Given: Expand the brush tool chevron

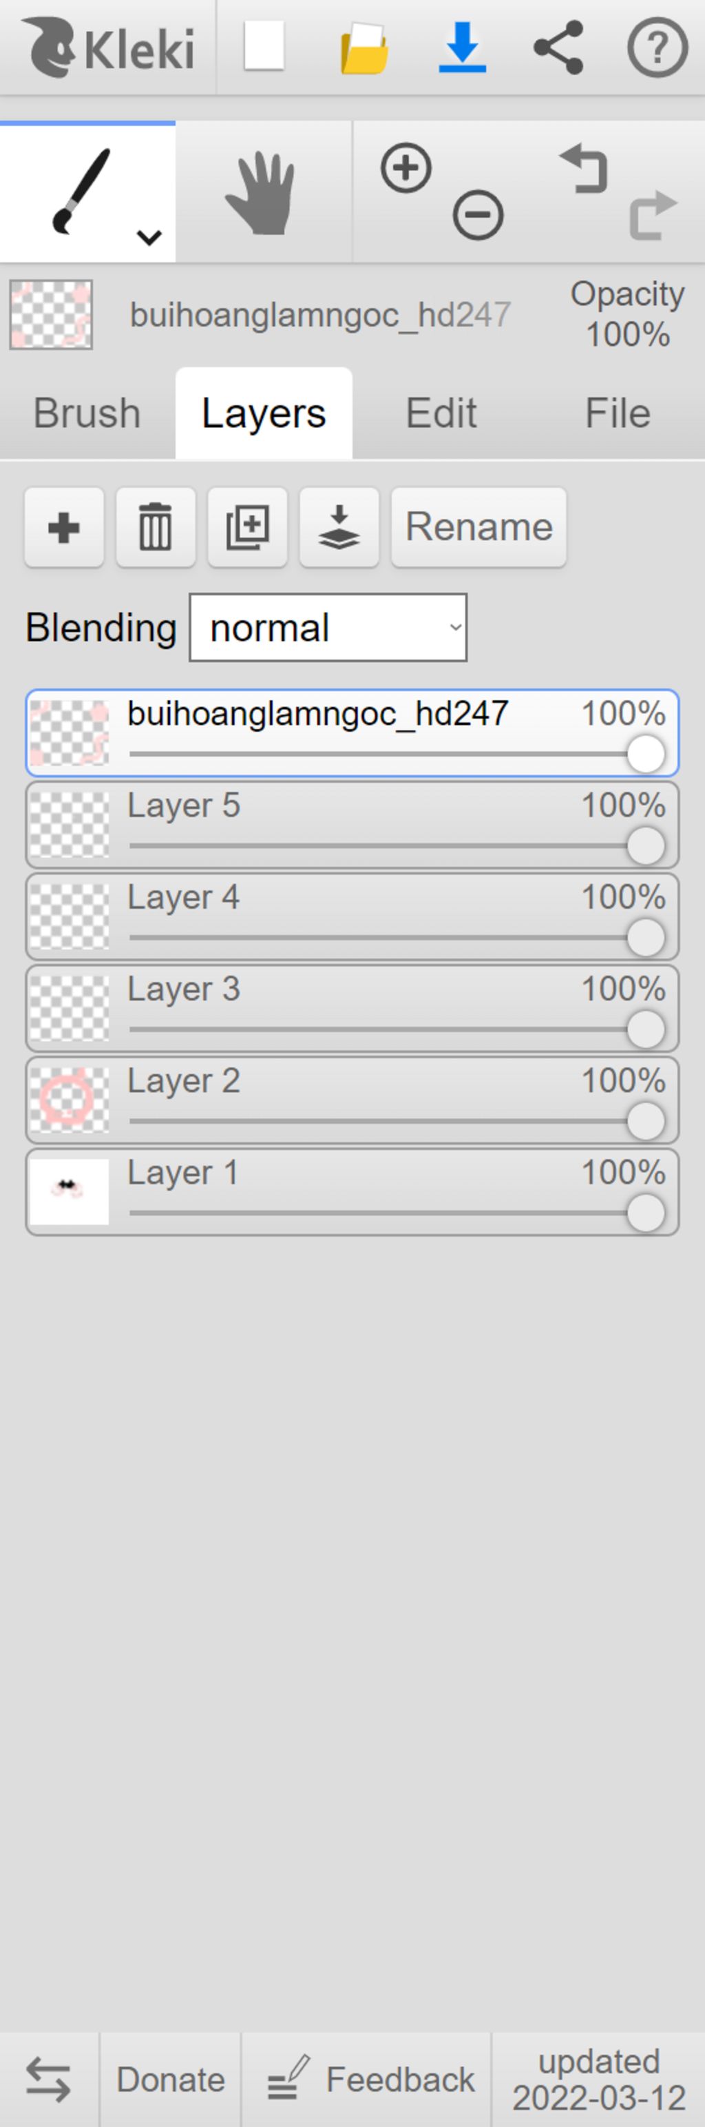Looking at the screenshot, I should point(149,238).
